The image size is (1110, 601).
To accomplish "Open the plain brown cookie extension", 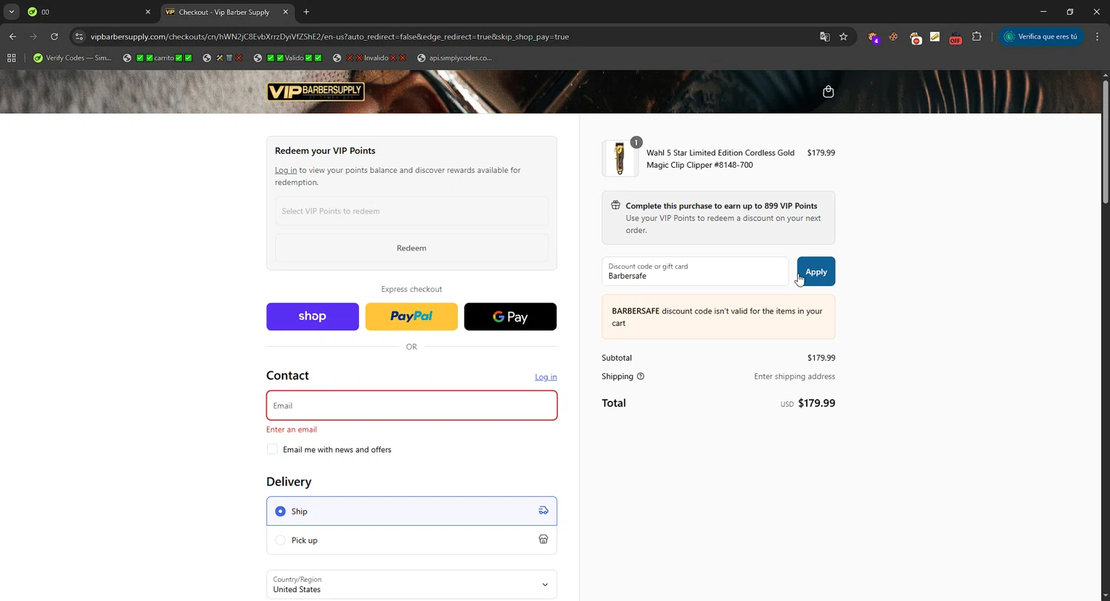I will click(894, 36).
